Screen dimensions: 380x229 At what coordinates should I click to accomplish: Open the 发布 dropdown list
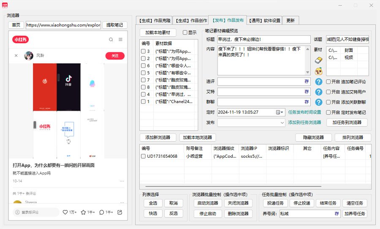282,123
